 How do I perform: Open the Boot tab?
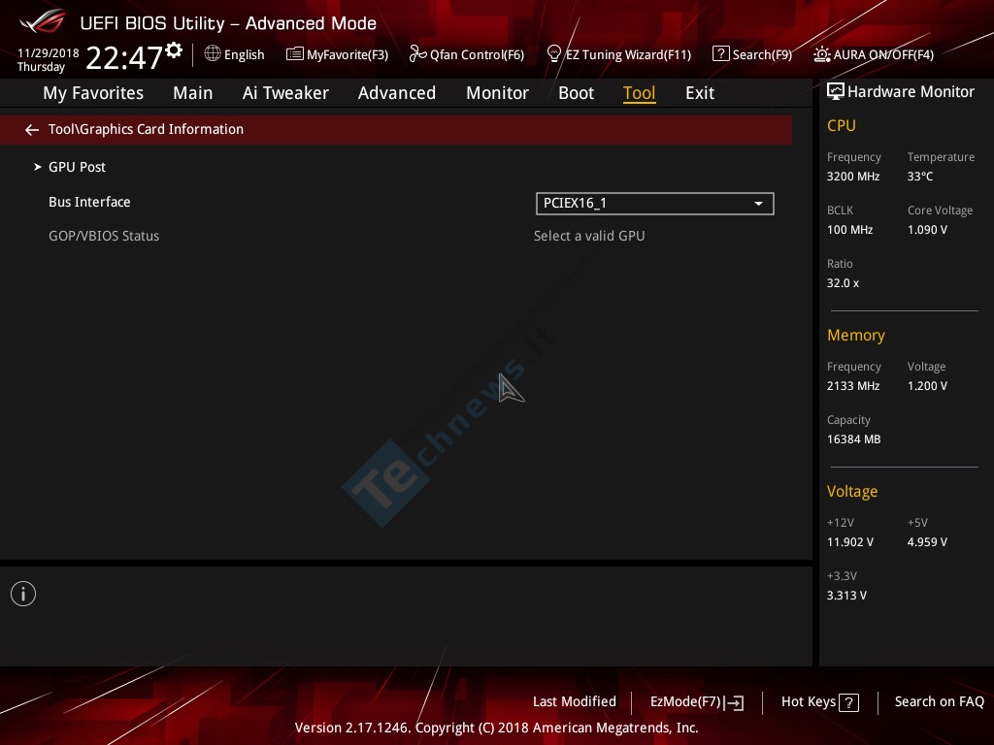pyautogui.click(x=576, y=93)
